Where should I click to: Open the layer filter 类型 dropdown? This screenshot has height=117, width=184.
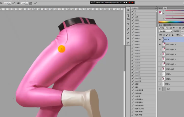(163, 28)
